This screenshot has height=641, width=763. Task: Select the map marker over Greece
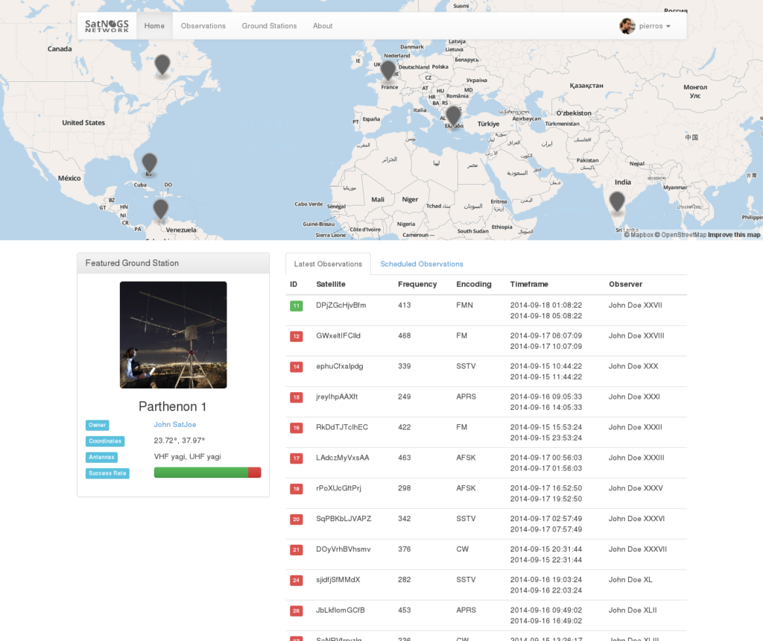tap(453, 116)
